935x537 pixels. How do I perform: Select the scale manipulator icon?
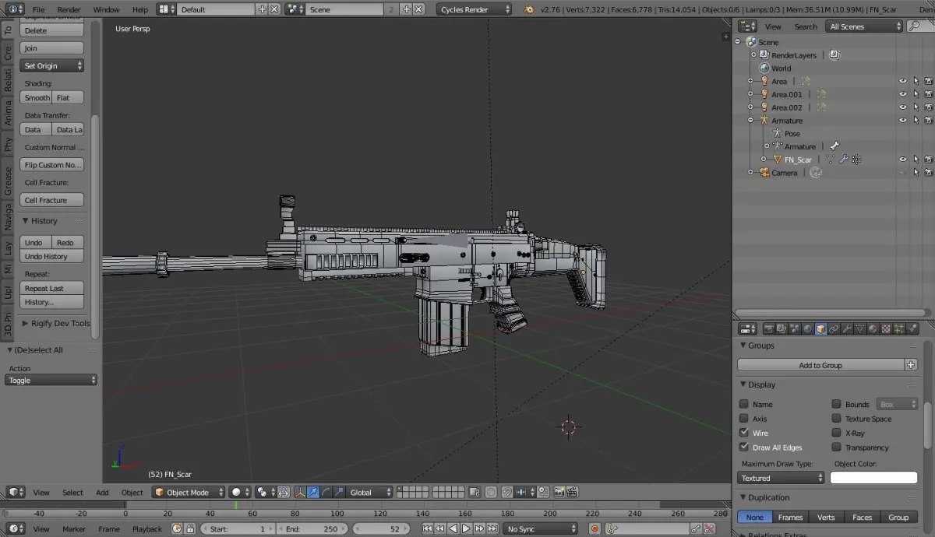[339, 492]
